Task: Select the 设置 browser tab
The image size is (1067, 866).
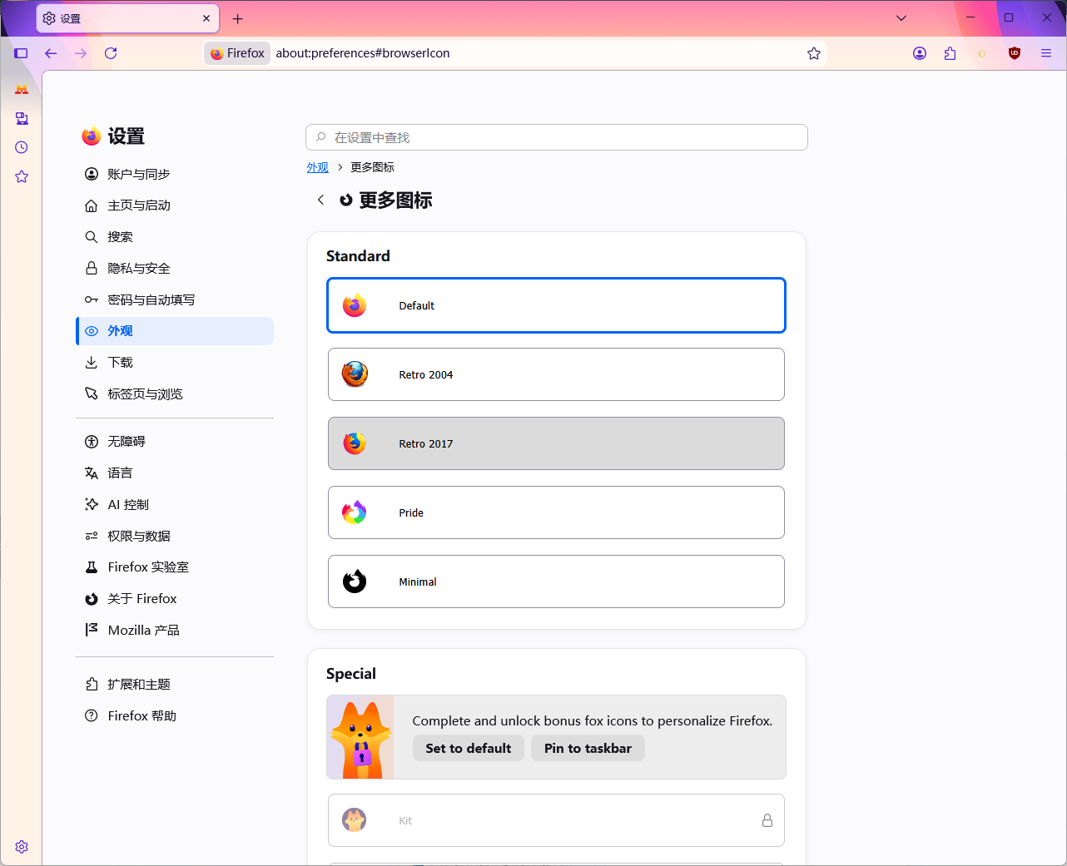Action: (127, 18)
